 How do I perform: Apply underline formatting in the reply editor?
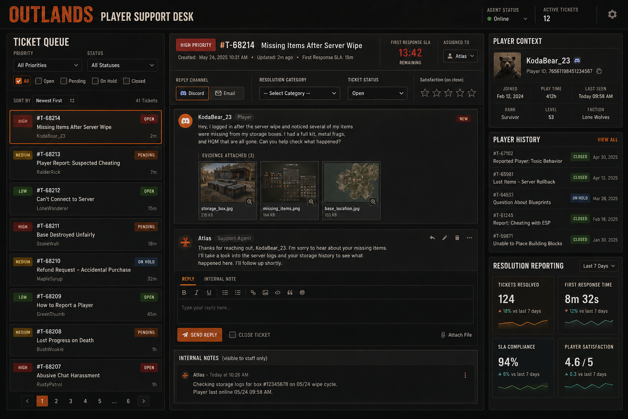(x=209, y=293)
